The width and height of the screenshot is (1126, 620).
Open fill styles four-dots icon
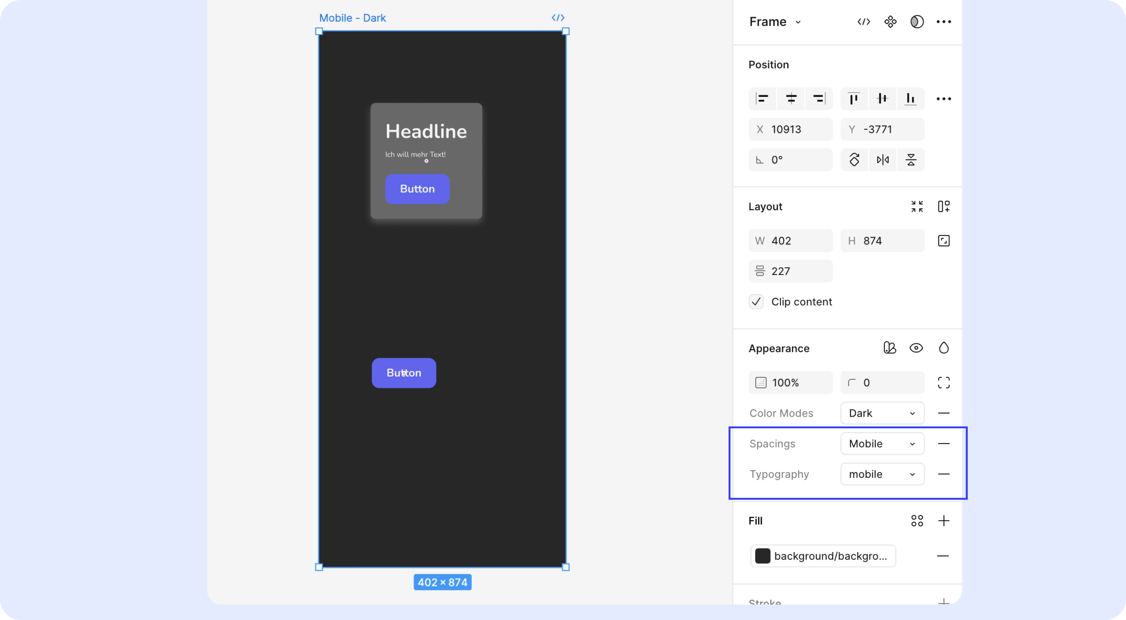[917, 521]
